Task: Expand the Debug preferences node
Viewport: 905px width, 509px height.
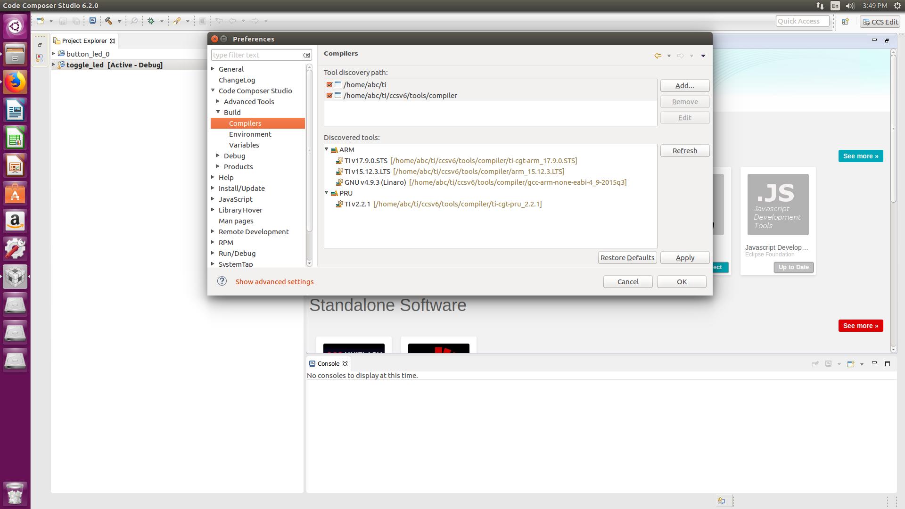Action: point(218,156)
